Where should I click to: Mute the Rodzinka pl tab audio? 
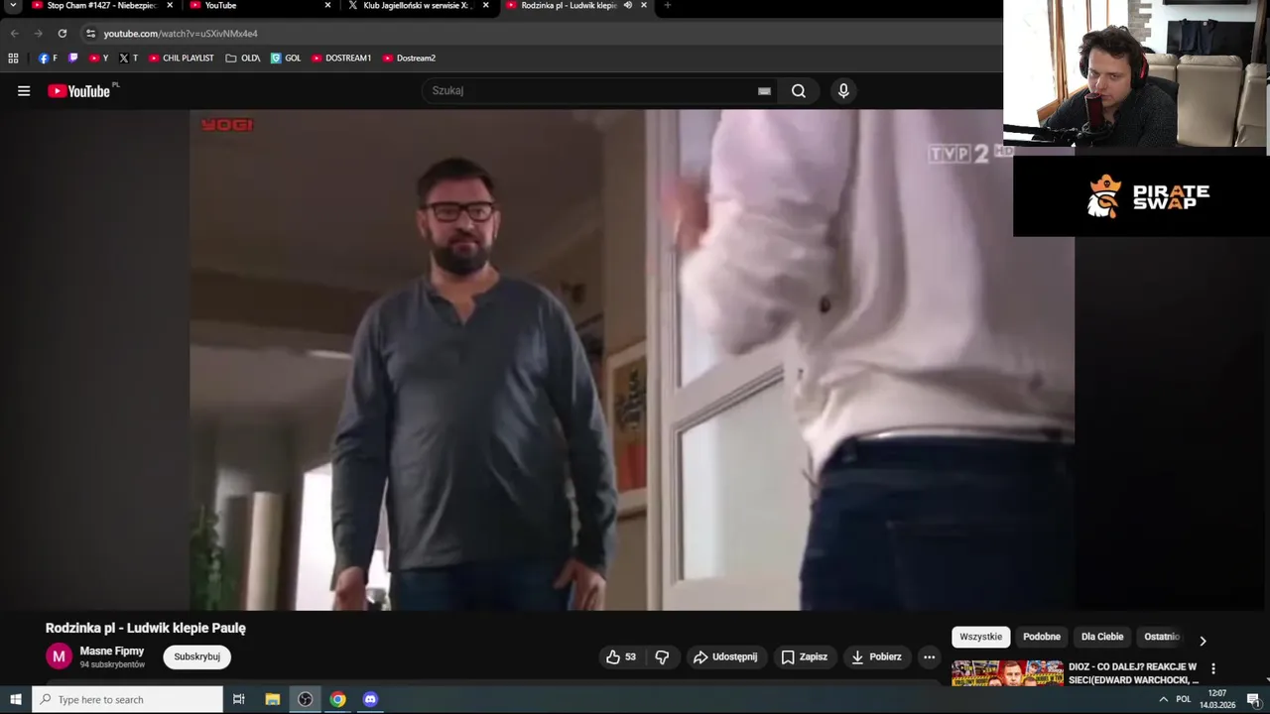[x=627, y=6]
